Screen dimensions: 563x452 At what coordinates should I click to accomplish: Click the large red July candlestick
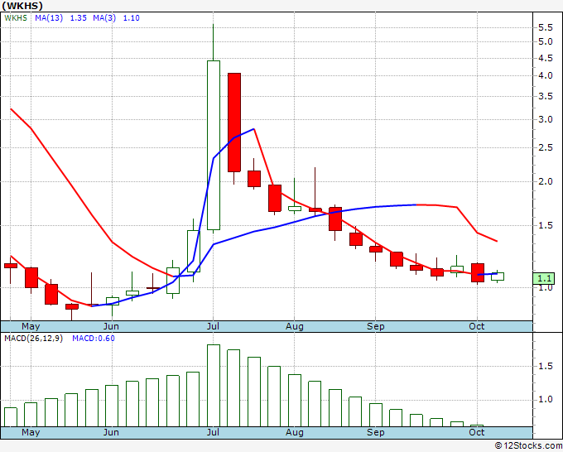[234, 123]
